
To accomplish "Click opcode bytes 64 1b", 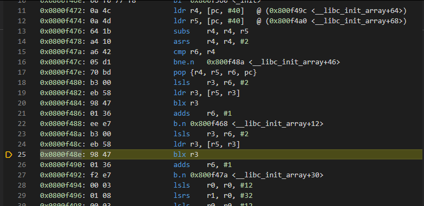I will click(101, 31).
